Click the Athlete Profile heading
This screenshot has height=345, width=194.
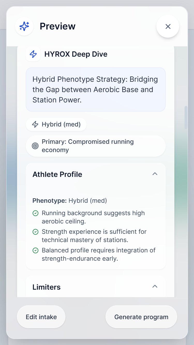pos(57,174)
